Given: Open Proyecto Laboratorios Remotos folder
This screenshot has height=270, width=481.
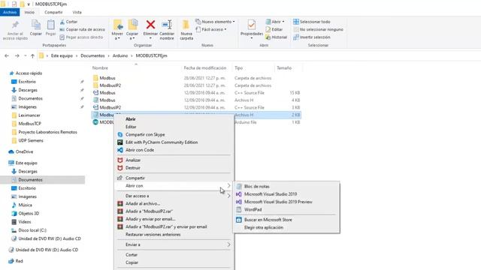Looking at the screenshot, I should coord(47,132).
